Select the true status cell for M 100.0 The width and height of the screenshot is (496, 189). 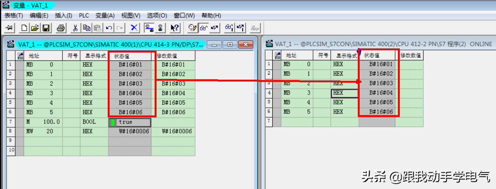130,122
